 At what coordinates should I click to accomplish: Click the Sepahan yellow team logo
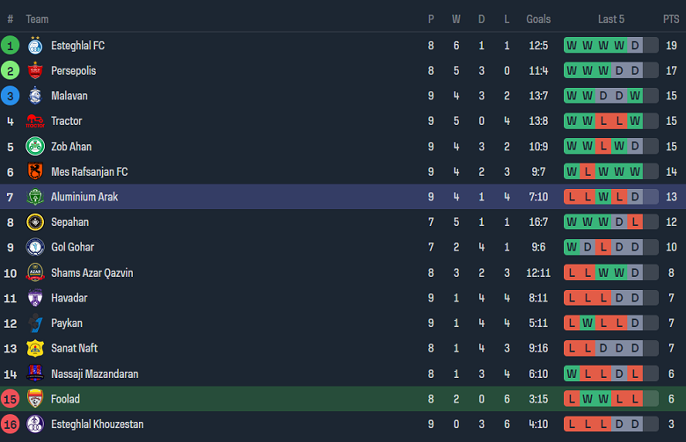tap(35, 222)
